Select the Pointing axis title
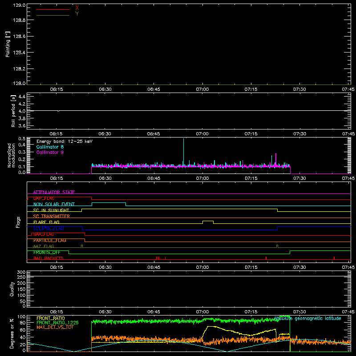Viewport: 356px width, 356px height. coord(8,44)
